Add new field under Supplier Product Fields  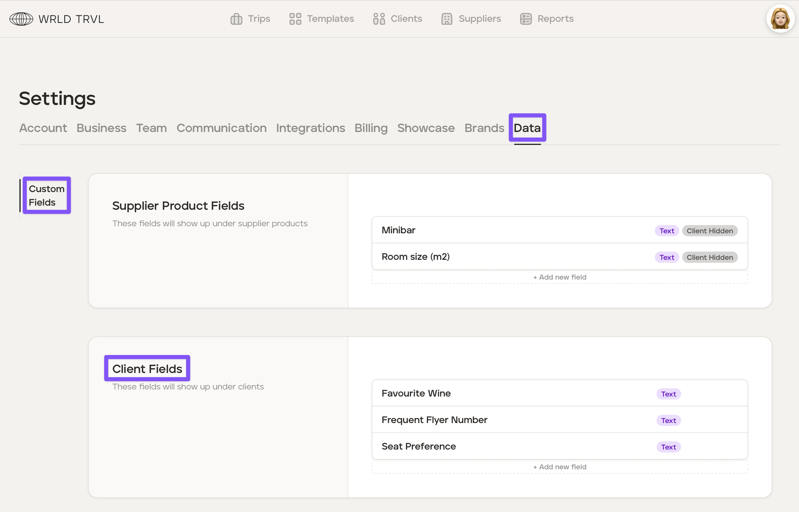(560, 277)
